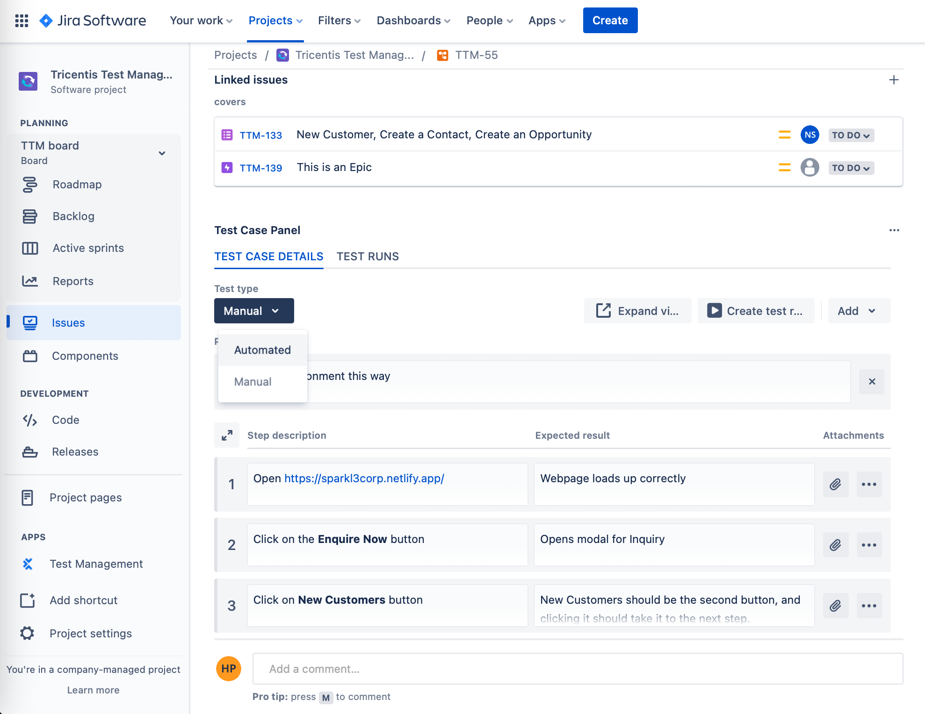Click the Create button
Image resolution: width=925 pixels, height=714 pixels.
click(610, 21)
